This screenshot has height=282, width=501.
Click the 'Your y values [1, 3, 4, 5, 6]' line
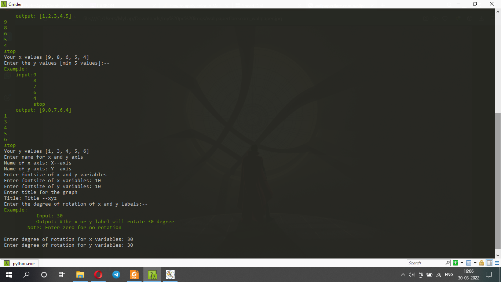point(46,151)
